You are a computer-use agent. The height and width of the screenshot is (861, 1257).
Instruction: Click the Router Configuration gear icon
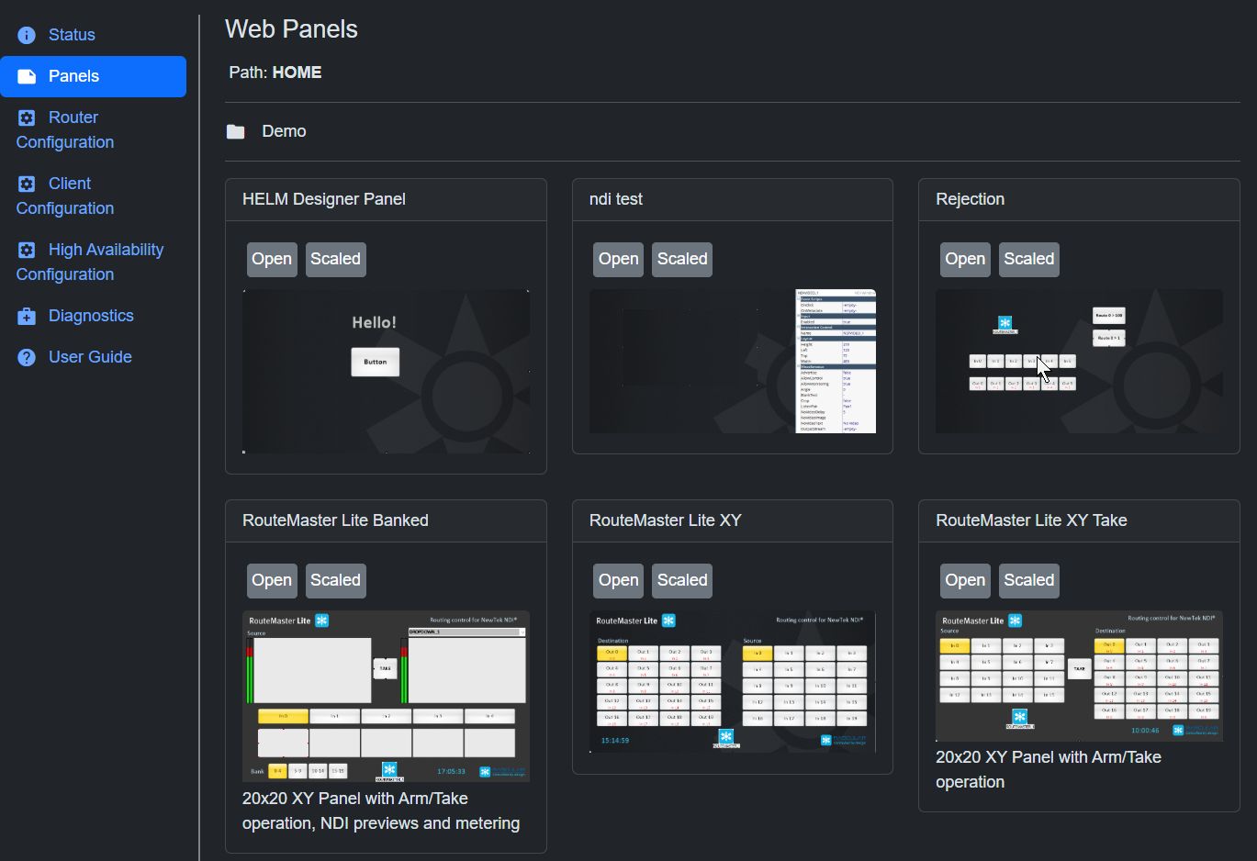[x=27, y=117]
